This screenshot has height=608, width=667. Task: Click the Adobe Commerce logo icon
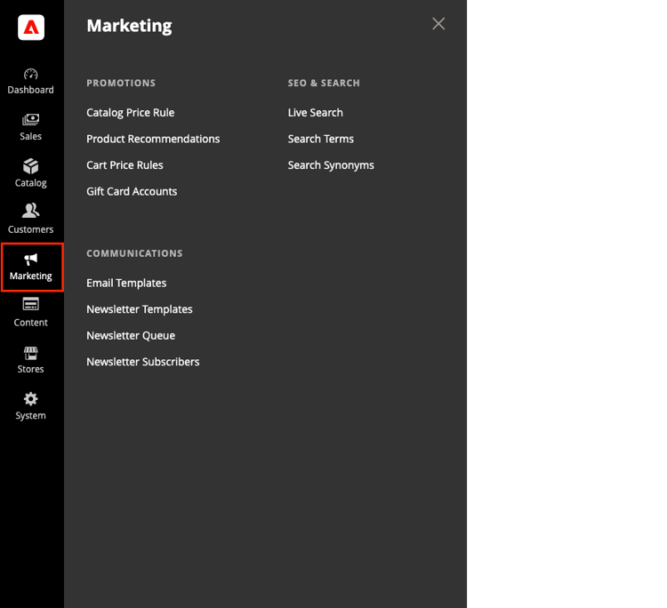click(x=31, y=28)
